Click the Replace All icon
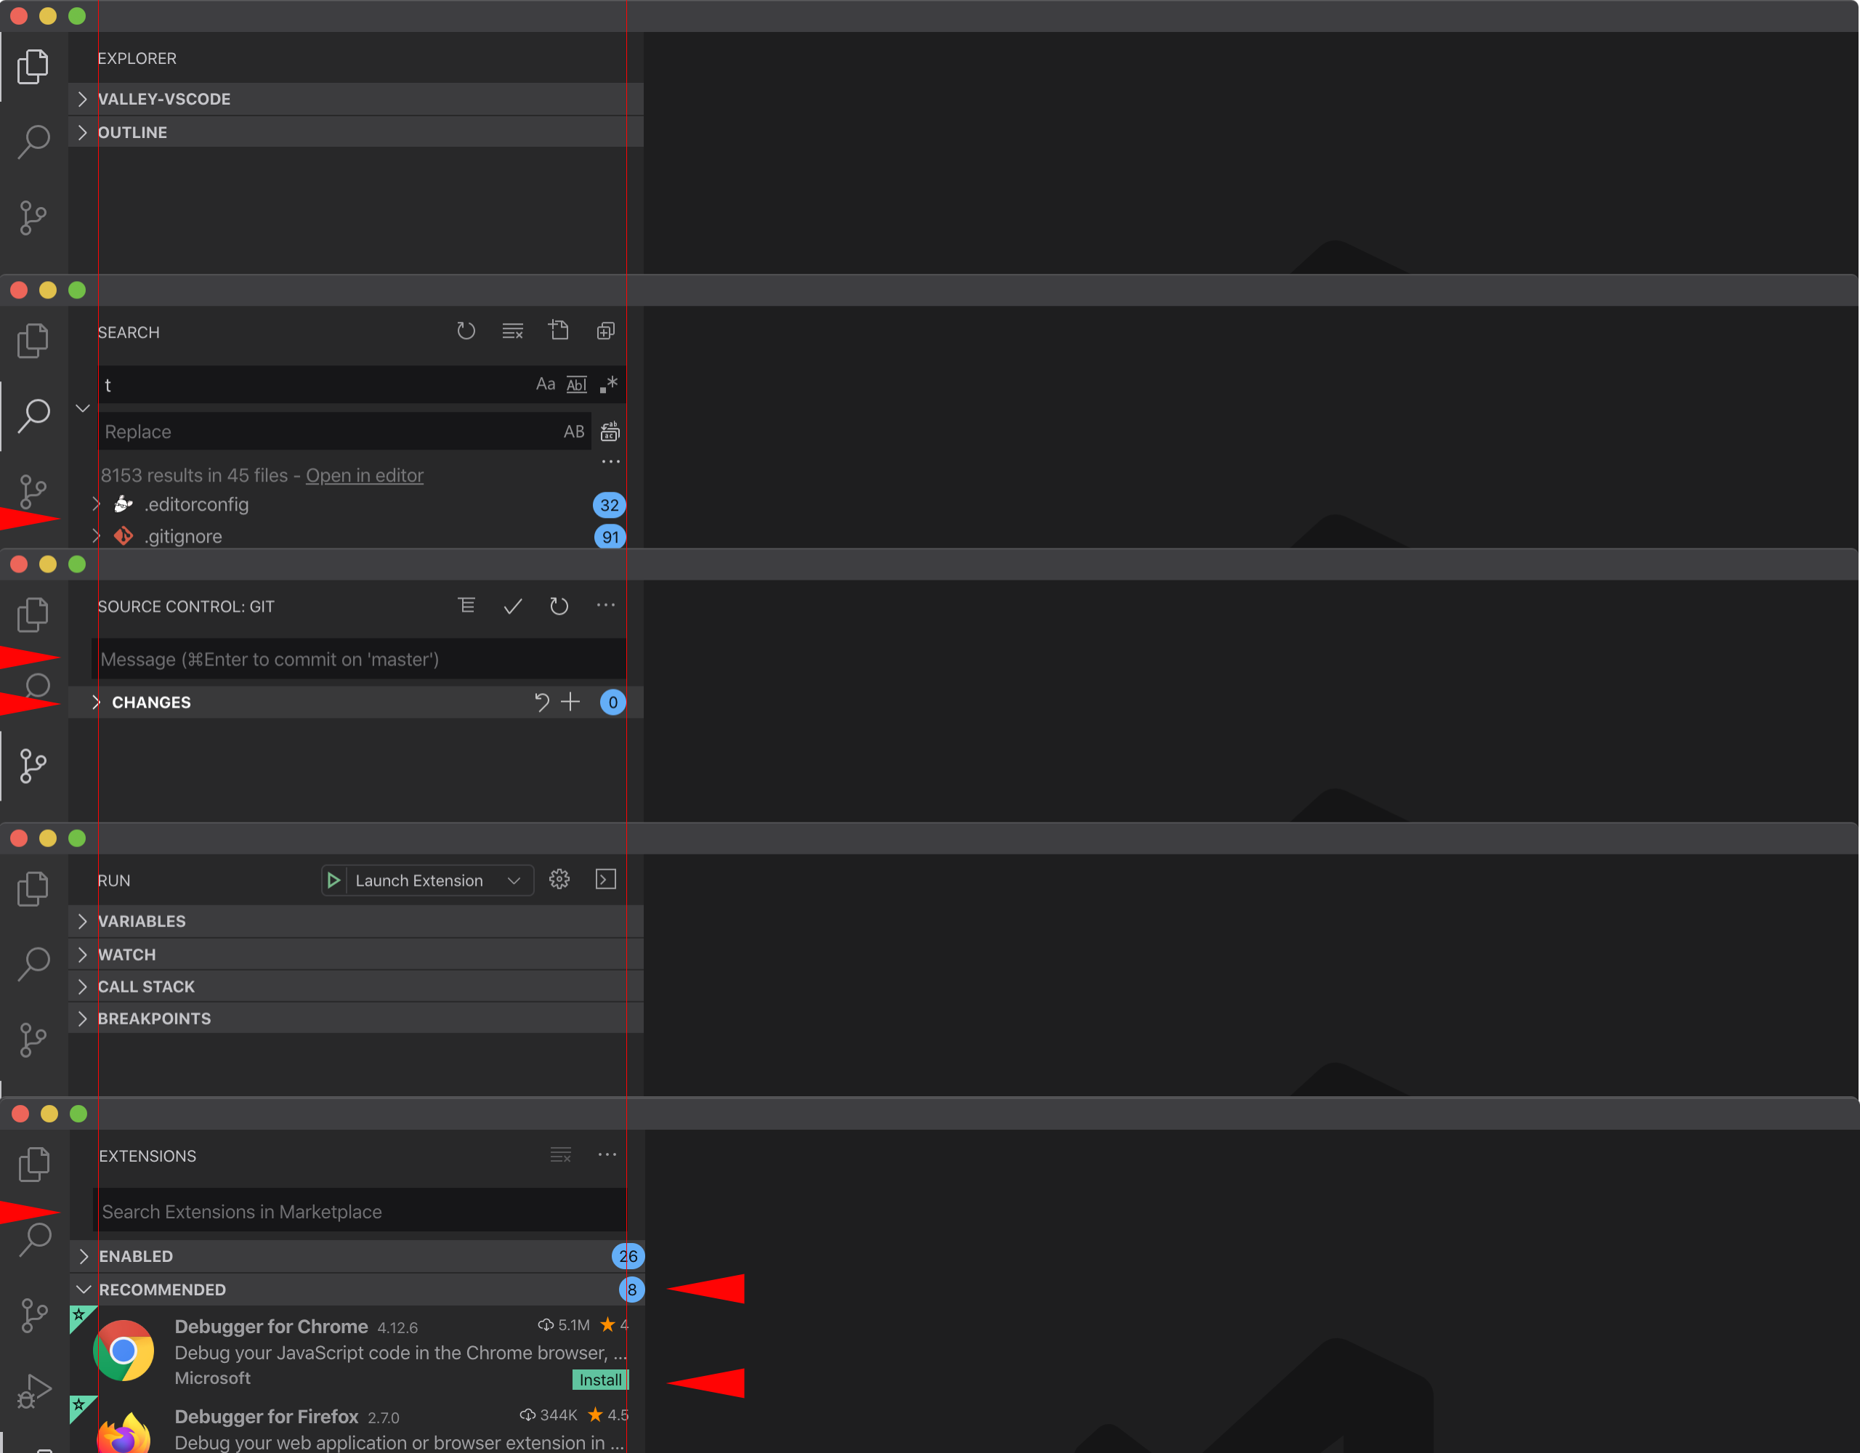 click(609, 432)
